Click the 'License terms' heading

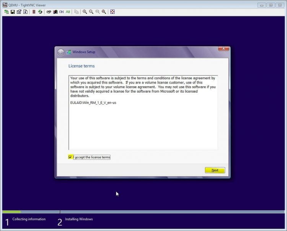click(82, 66)
